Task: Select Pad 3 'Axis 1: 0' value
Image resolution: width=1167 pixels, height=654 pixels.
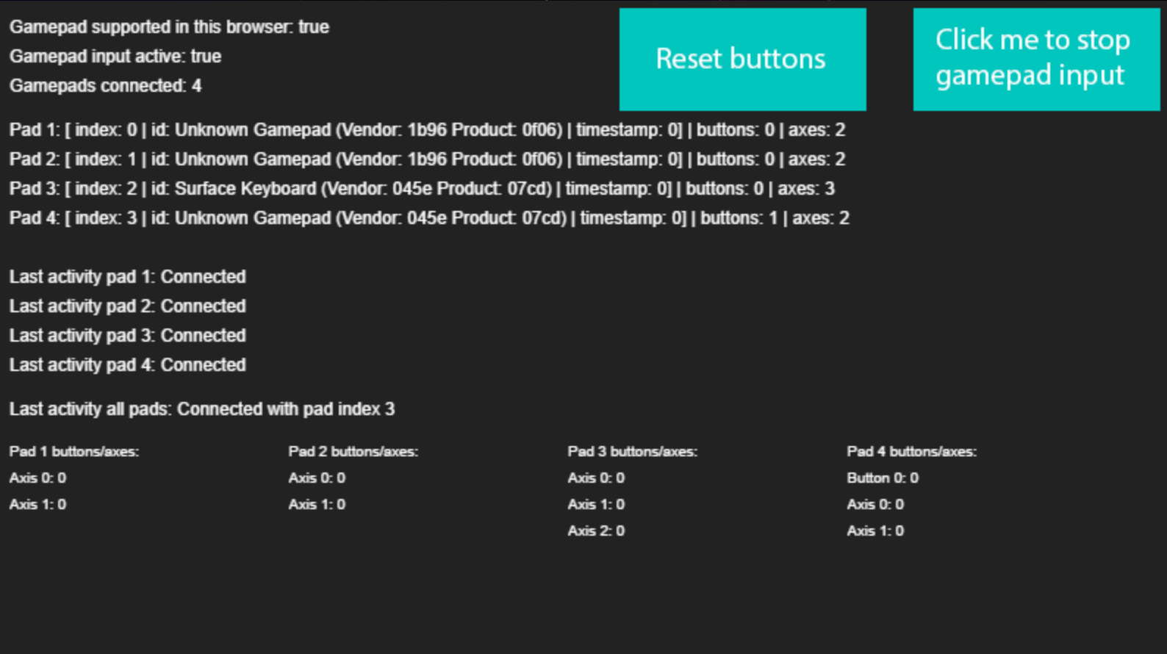Action: pos(596,504)
